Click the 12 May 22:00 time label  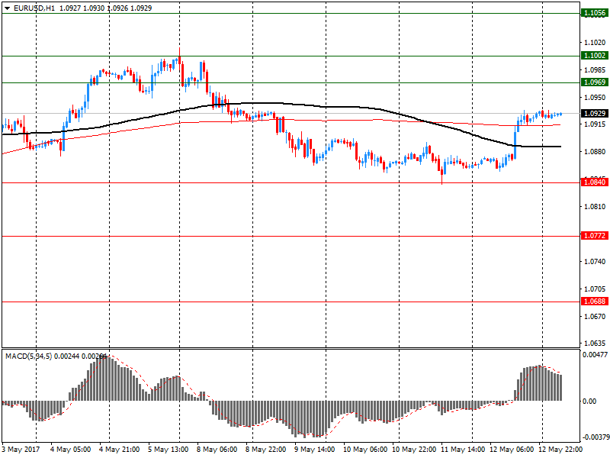pos(560,450)
